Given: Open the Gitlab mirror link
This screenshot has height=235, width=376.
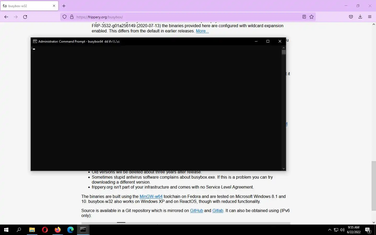Looking at the screenshot, I should (x=218, y=210).
